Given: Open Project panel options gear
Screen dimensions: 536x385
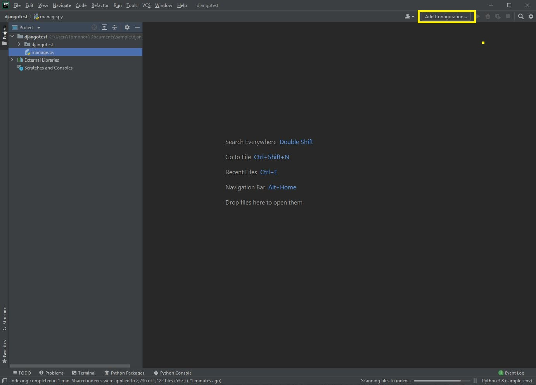Looking at the screenshot, I should 127,27.
